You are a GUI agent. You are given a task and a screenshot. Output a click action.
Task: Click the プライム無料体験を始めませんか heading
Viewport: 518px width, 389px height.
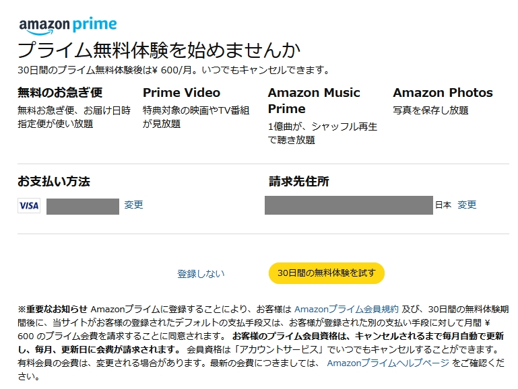coord(158,50)
